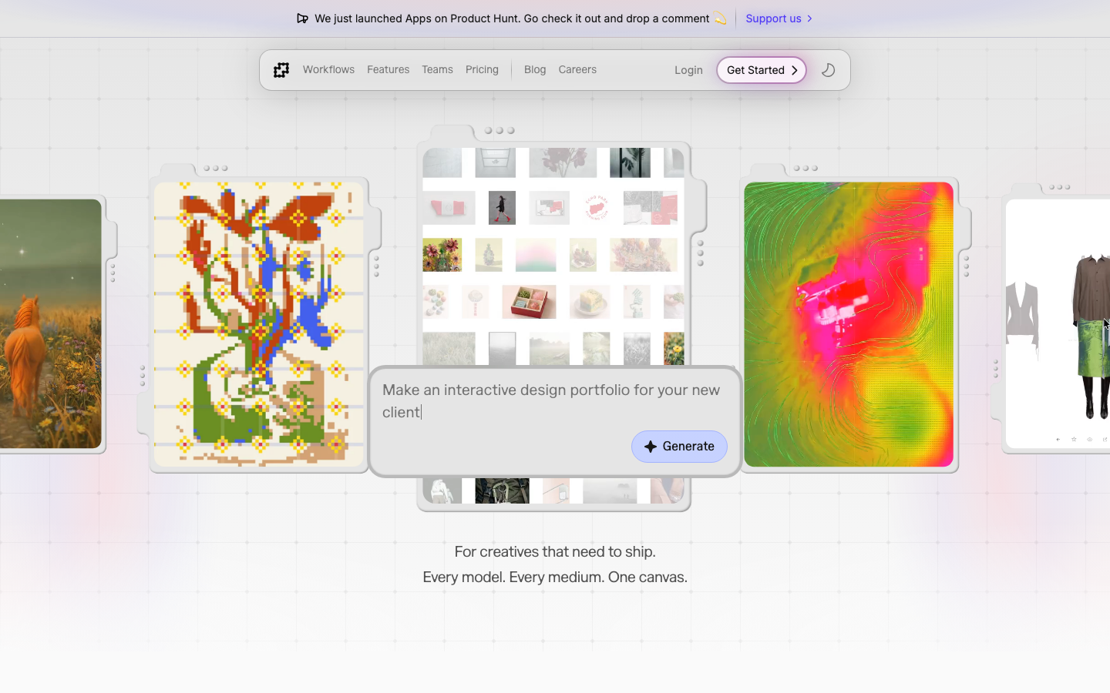Screen dimensions: 1110x693
Task: Open the Workflows menu item
Action: [328, 69]
